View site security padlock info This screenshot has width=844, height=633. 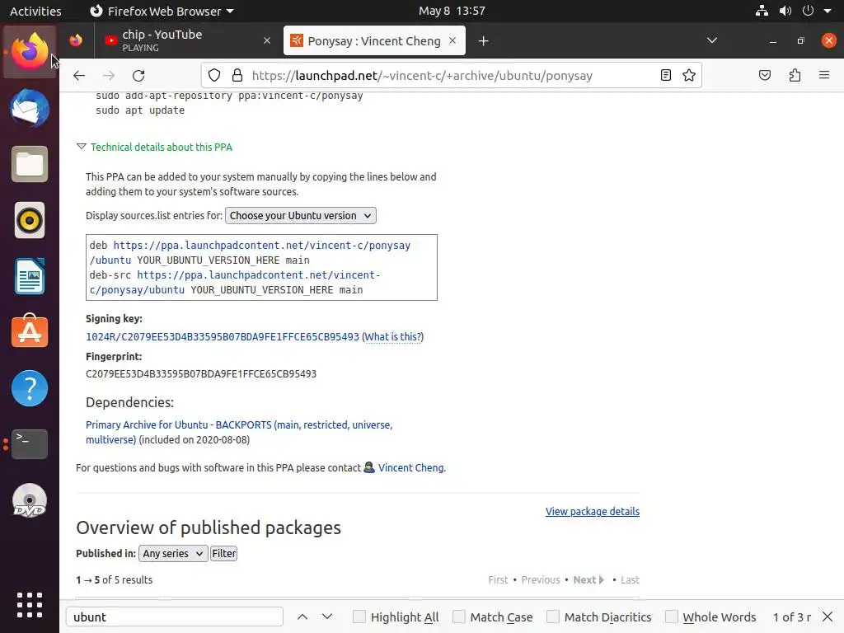237,75
